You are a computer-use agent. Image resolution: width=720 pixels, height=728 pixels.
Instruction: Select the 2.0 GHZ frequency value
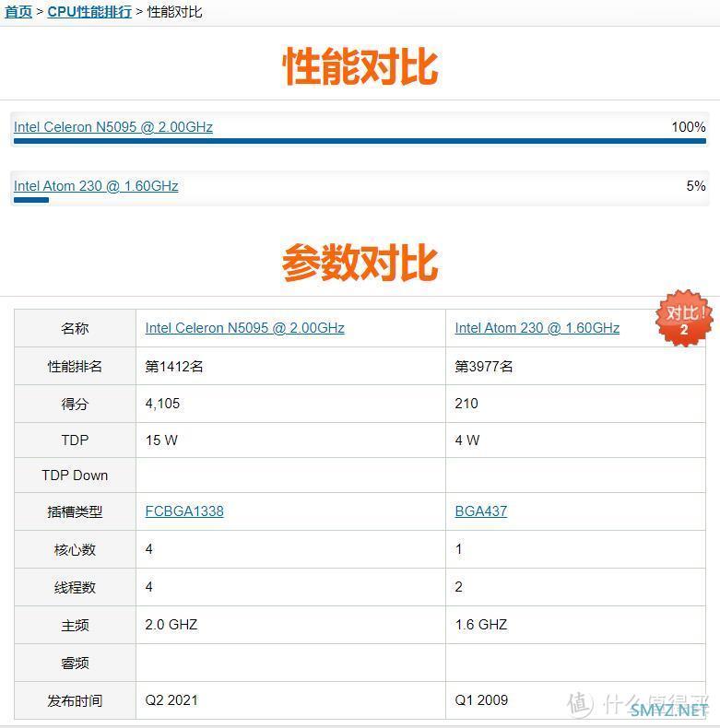(171, 625)
